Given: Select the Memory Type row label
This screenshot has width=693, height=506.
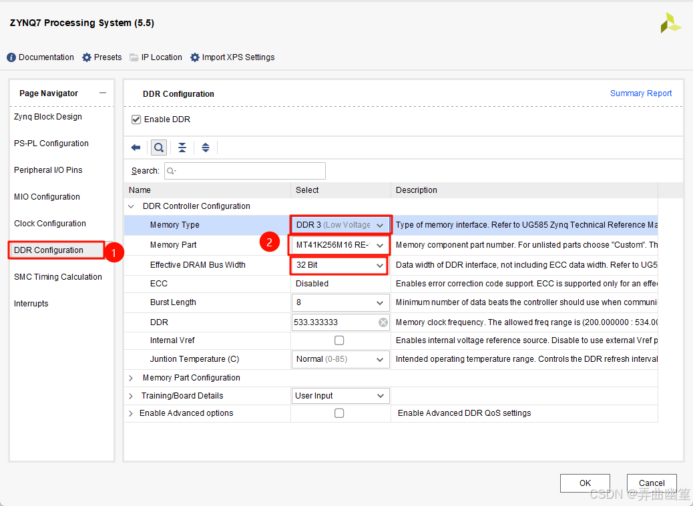Looking at the screenshot, I should tap(174, 225).
